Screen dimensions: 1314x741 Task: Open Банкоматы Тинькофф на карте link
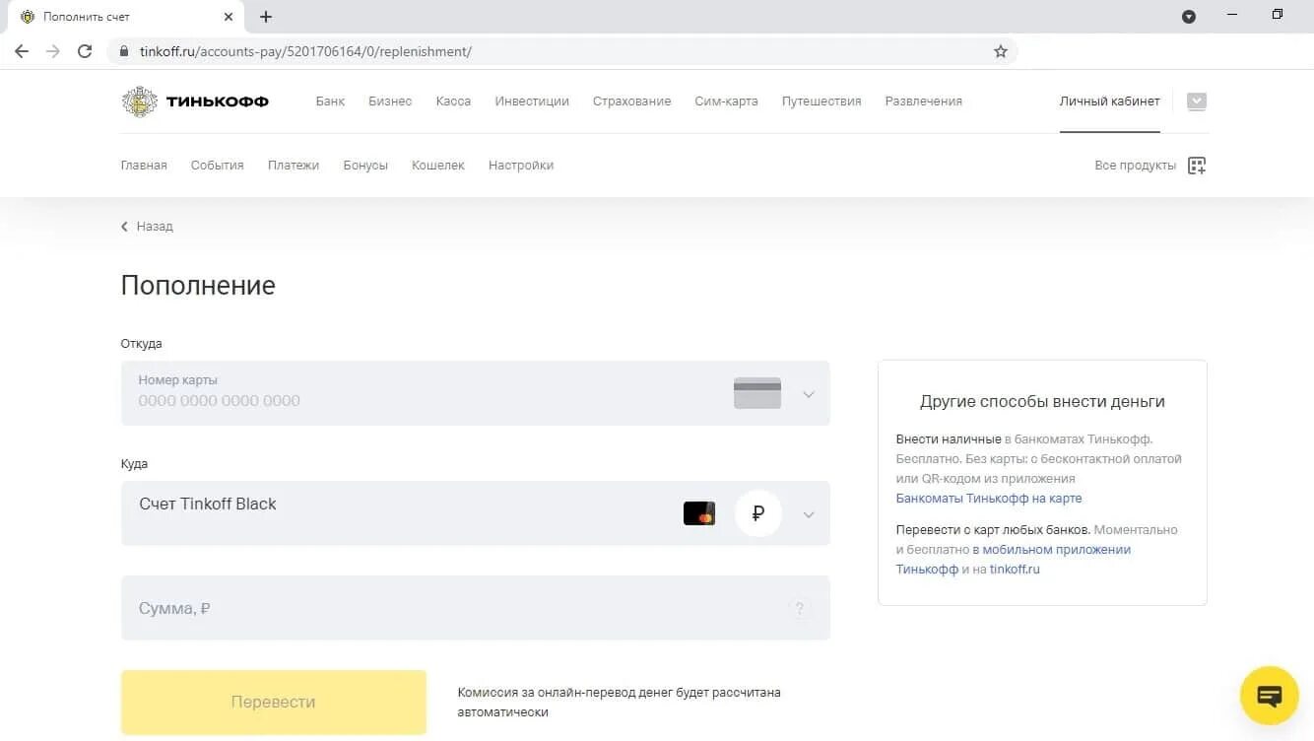click(989, 499)
